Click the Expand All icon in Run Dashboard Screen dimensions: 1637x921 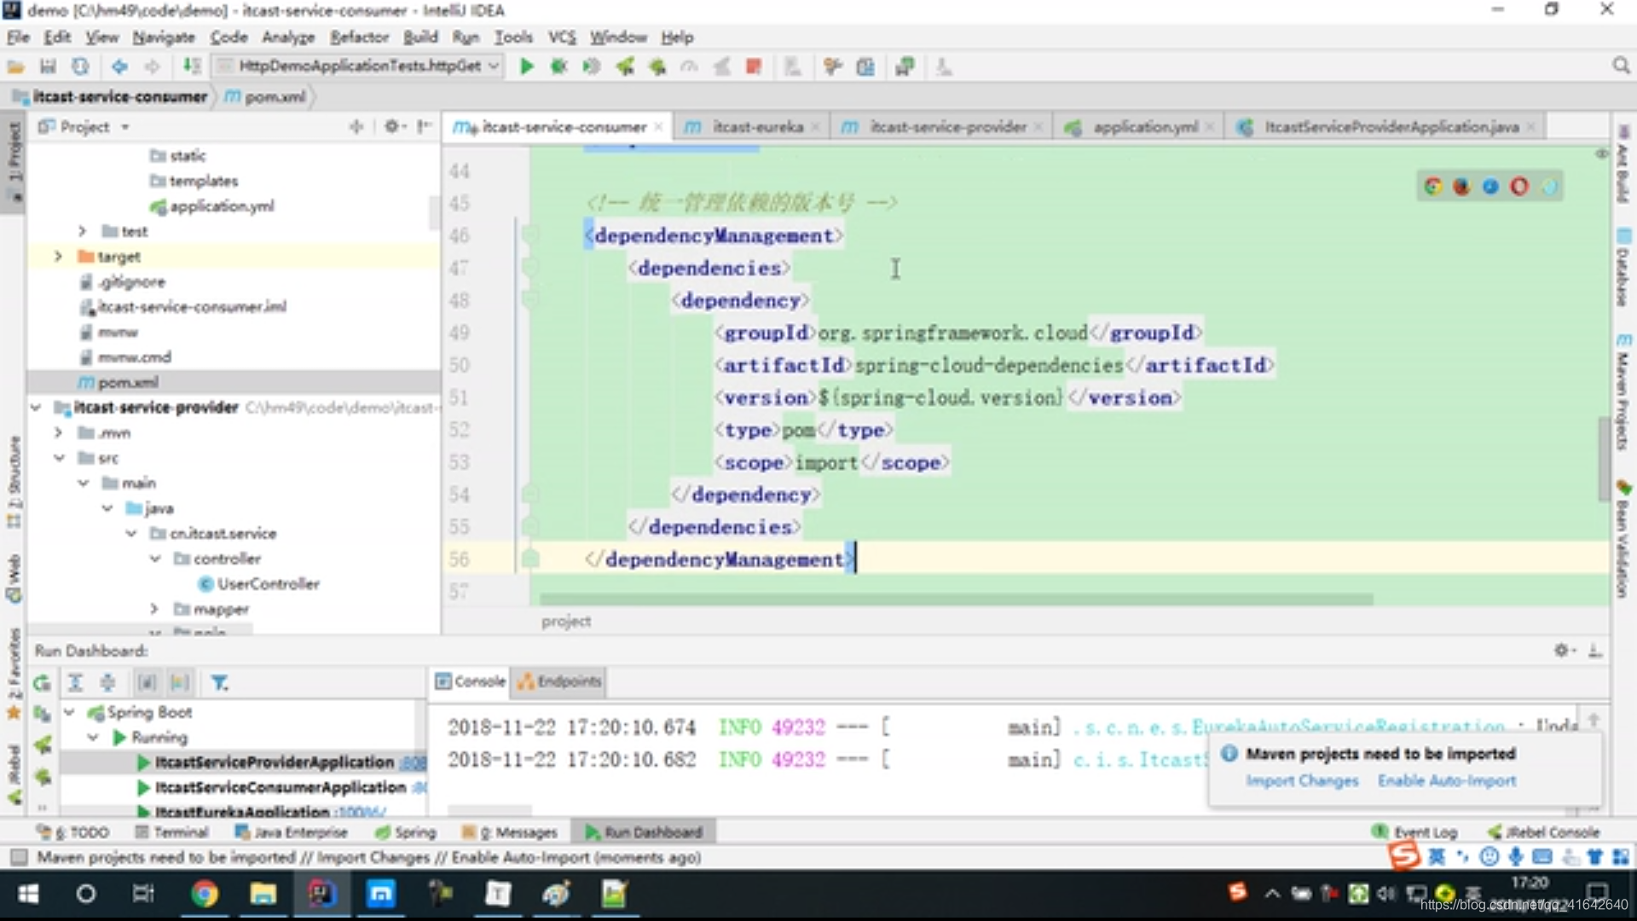[x=75, y=682]
